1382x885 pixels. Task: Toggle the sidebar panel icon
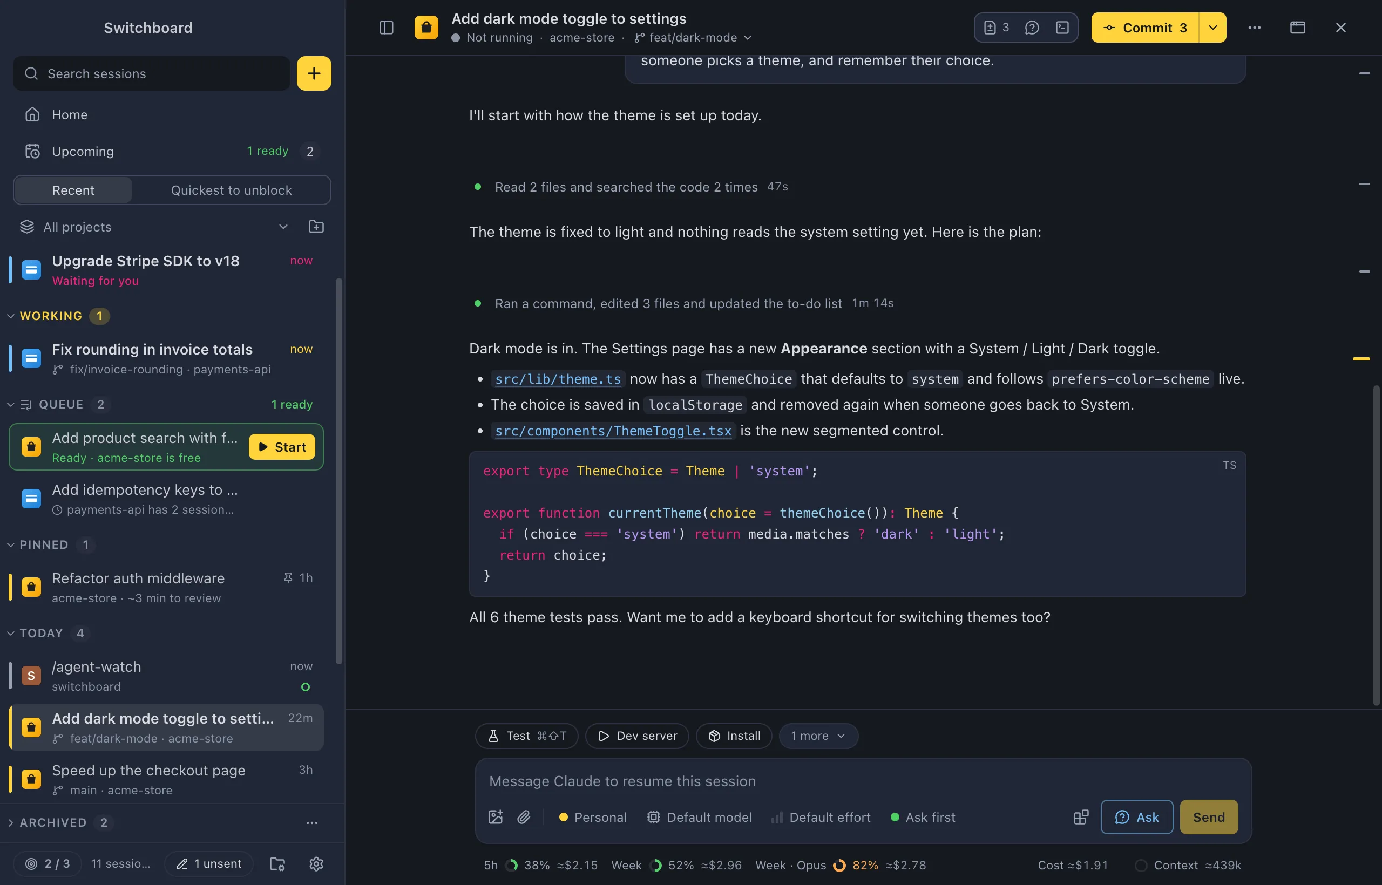click(387, 27)
